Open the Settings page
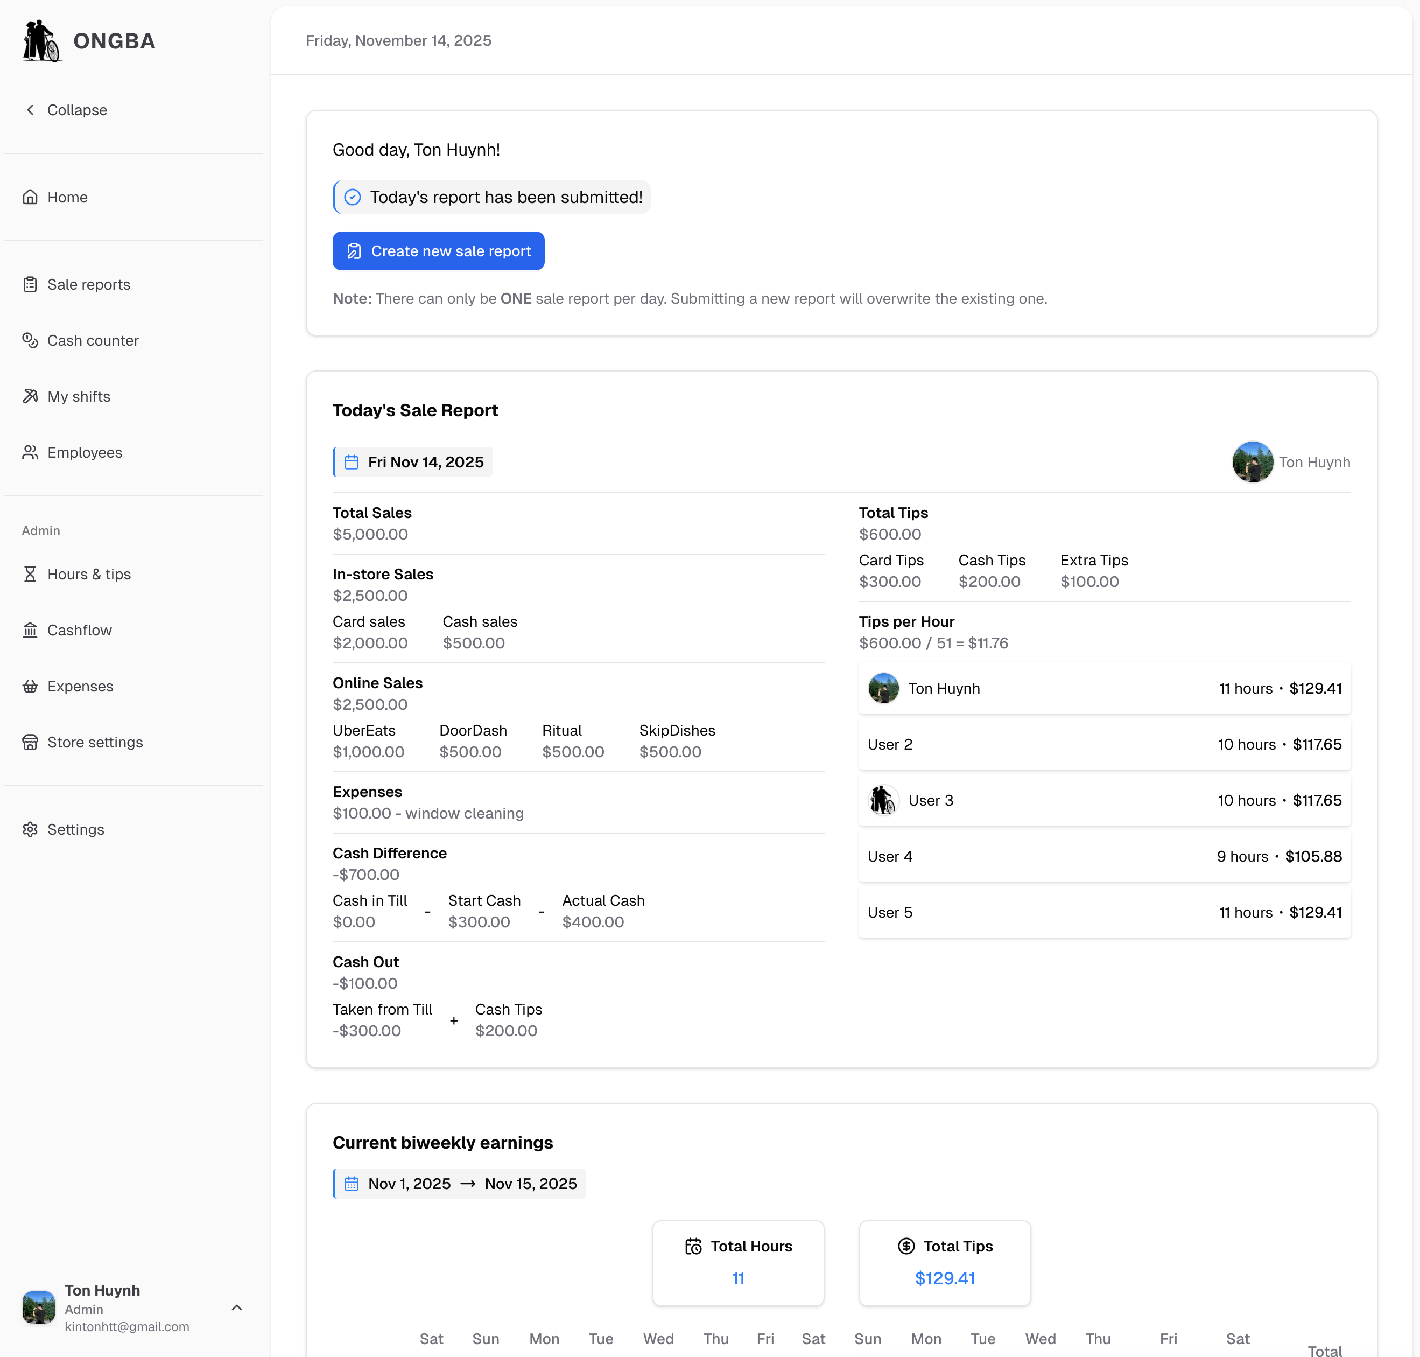This screenshot has width=1420, height=1357. [x=75, y=829]
